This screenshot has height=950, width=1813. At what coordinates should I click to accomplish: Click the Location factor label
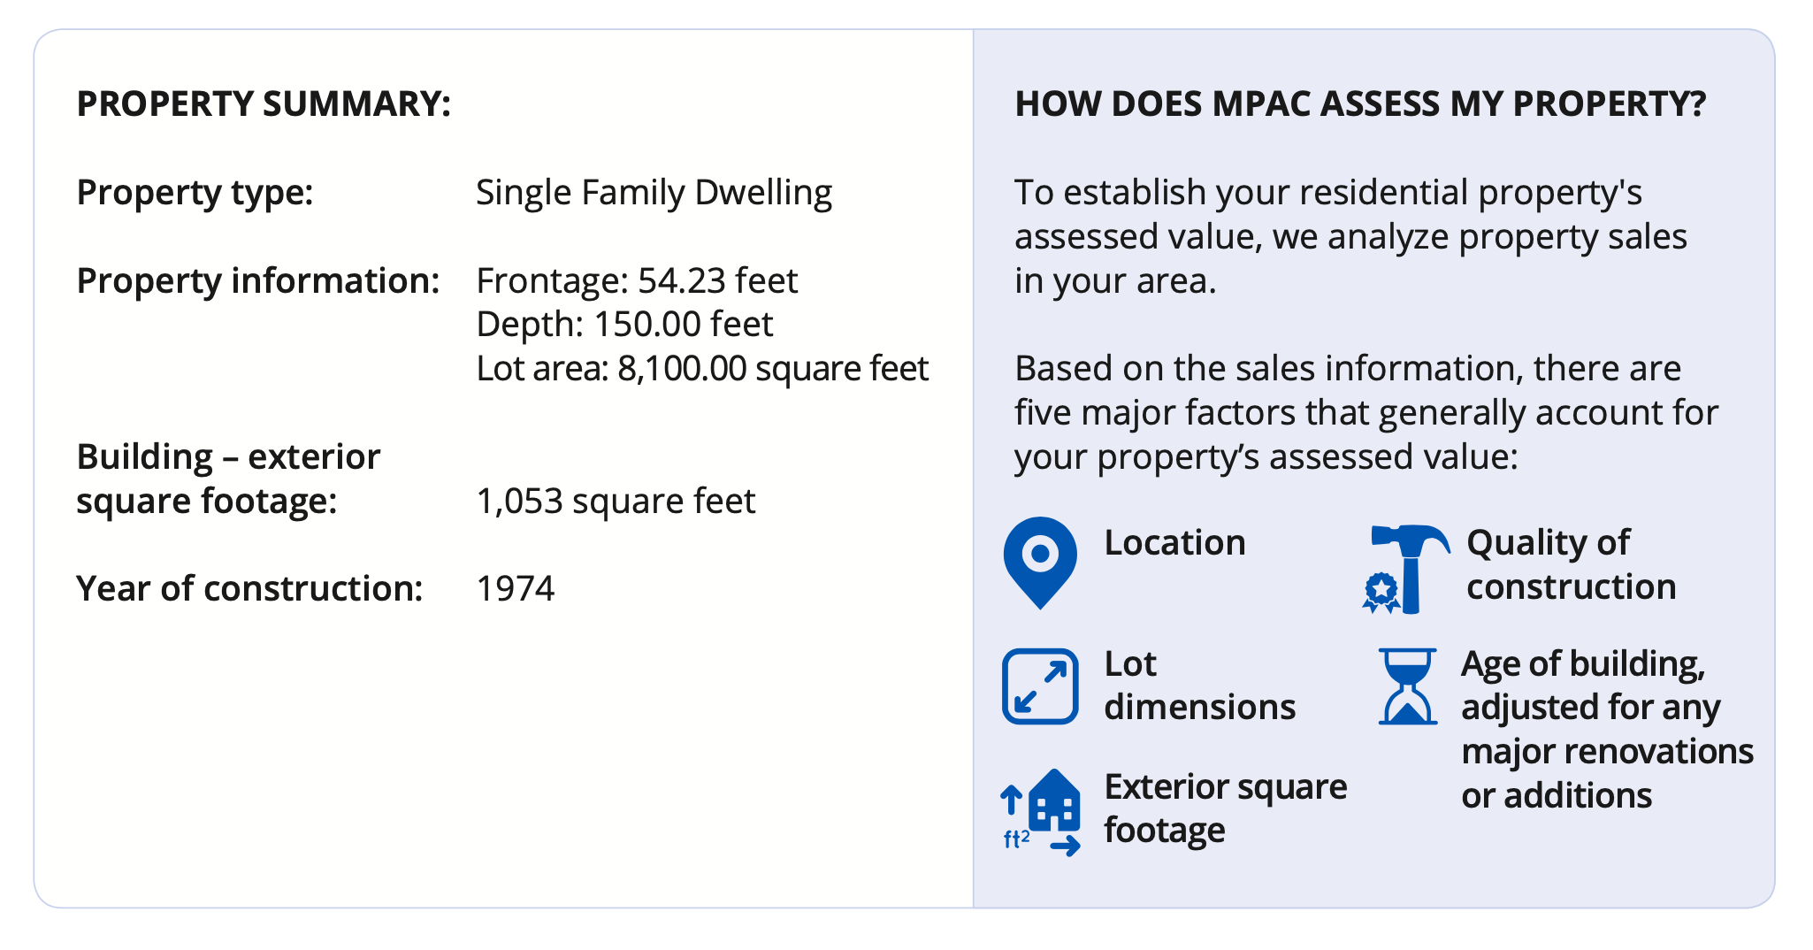point(1174,542)
